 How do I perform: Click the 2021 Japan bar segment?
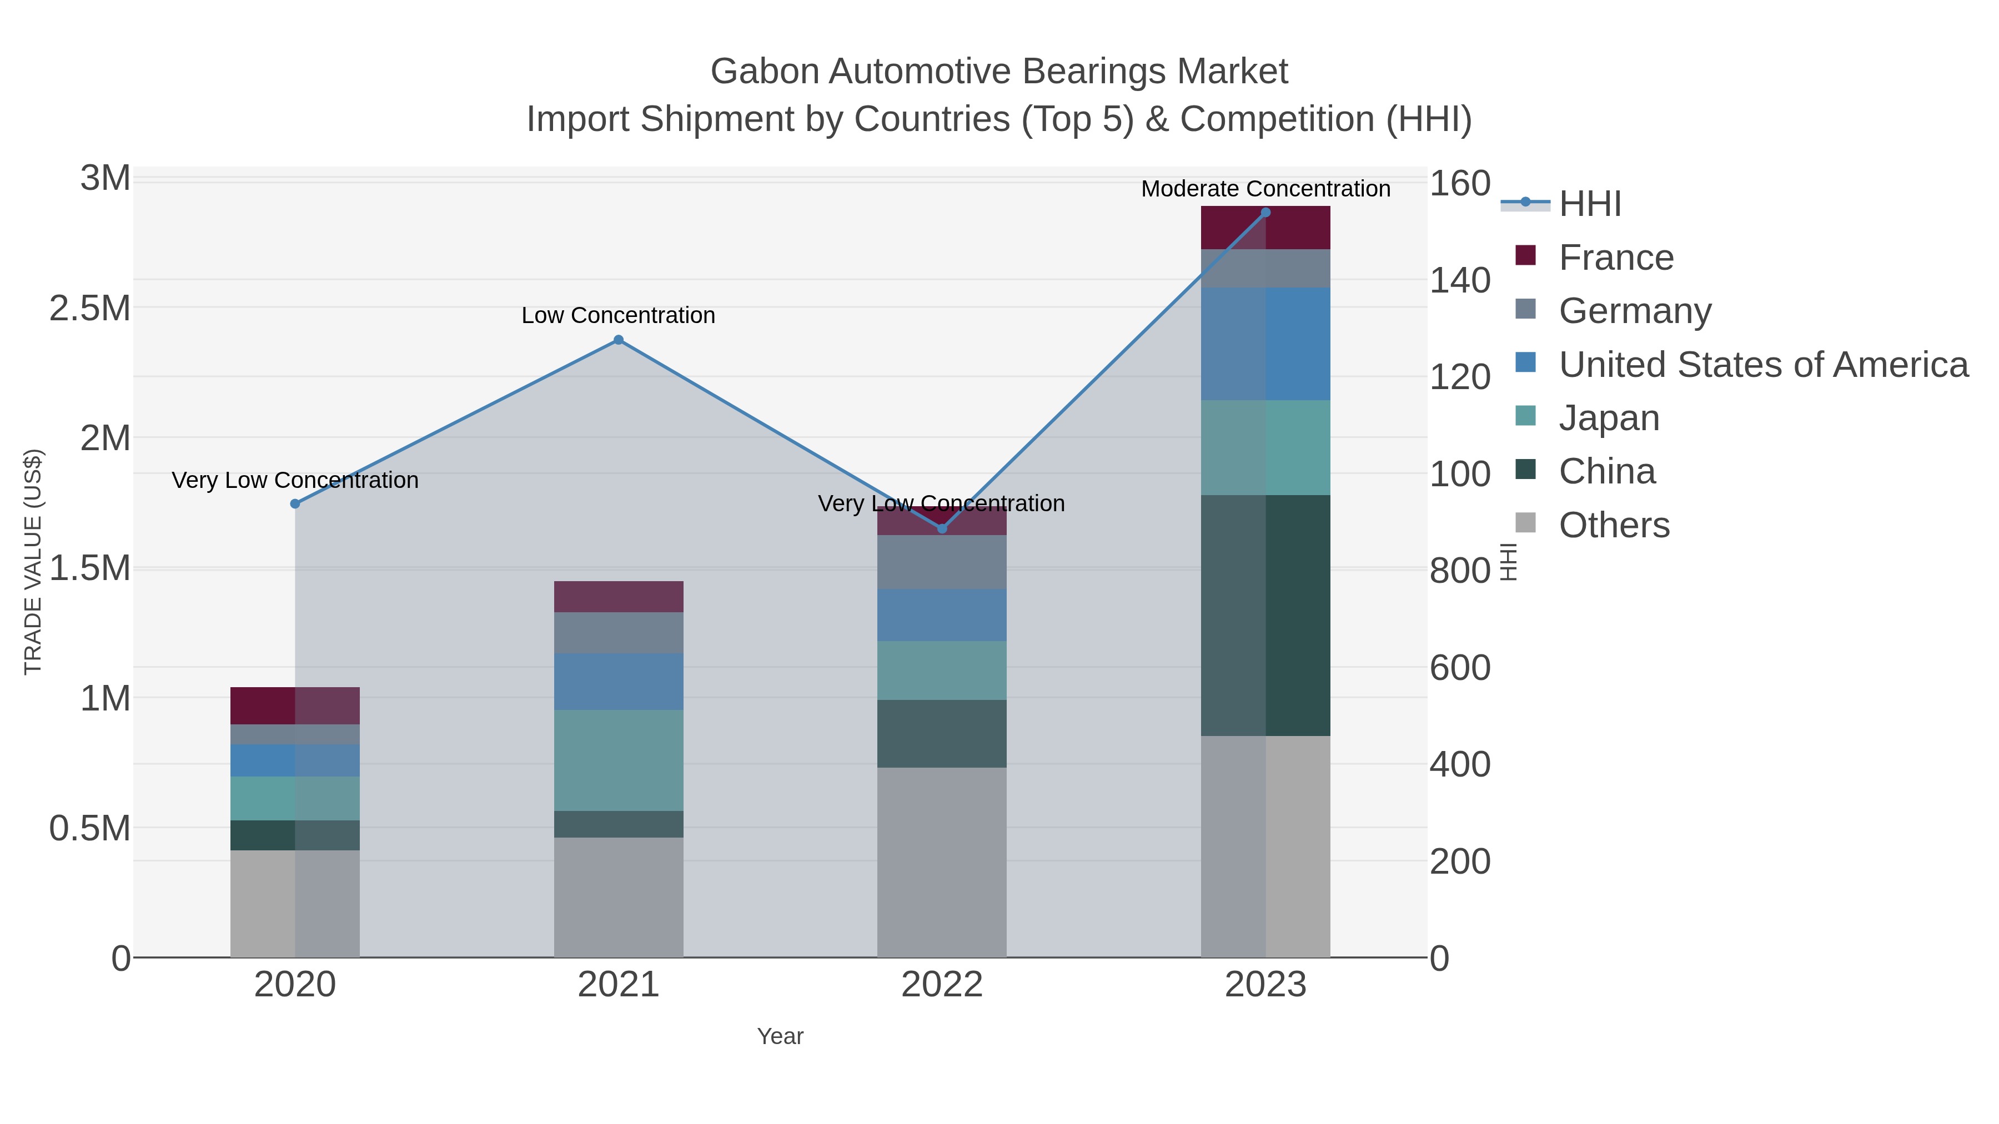tap(619, 760)
